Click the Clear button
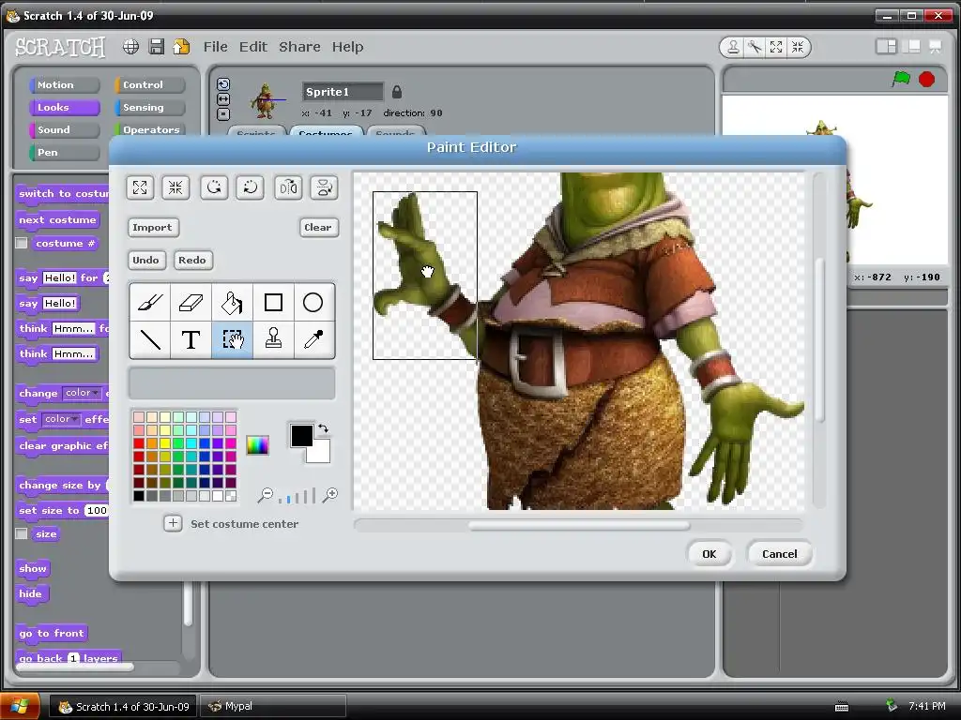This screenshot has width=961, height=720. click(318, 227)
